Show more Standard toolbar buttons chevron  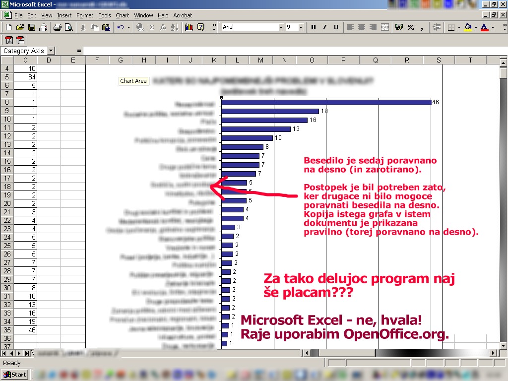[x=214, y=27]
